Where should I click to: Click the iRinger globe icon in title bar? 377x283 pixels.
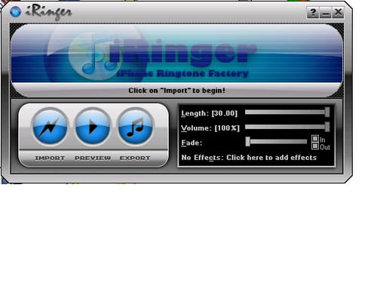[x=15, y=11]
